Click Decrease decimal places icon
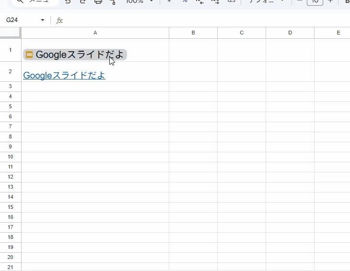Screen dimensions: 350x271 [200, 1]
